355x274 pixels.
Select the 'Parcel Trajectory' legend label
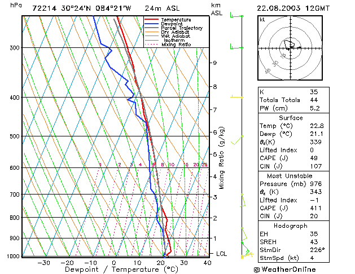pyautogui.click(x=182, y=28)
